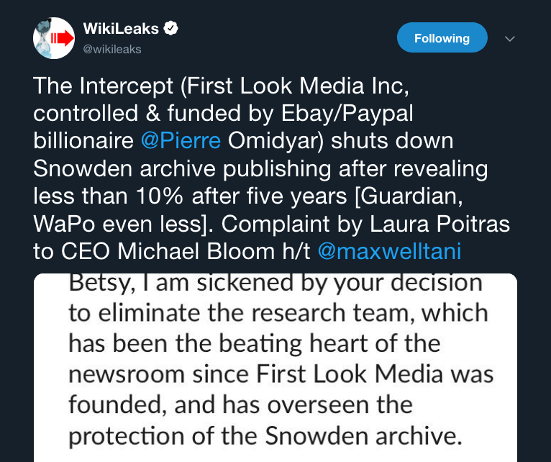Open the WikiLeaks profile avatar

(54, 38)
